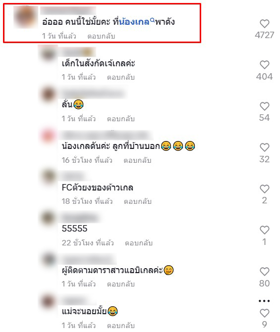Reply to the แม่จะนอยมั้ย comment
Screen dimensions: 280x332
point(121,325)
